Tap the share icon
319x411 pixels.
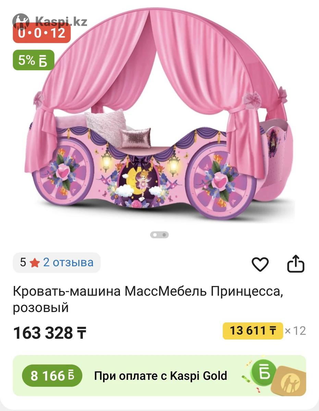pyautogui.click(x=296, y=264)
